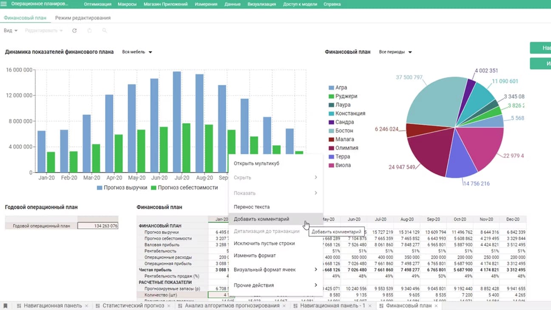The height and width of the screenshot is (310, 551).
Task: Open the Макросы top menu
Action: point(128,4)
